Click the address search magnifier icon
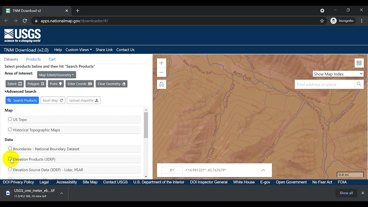This screenshot has width=368, height=207. click(x=359, y=85)
